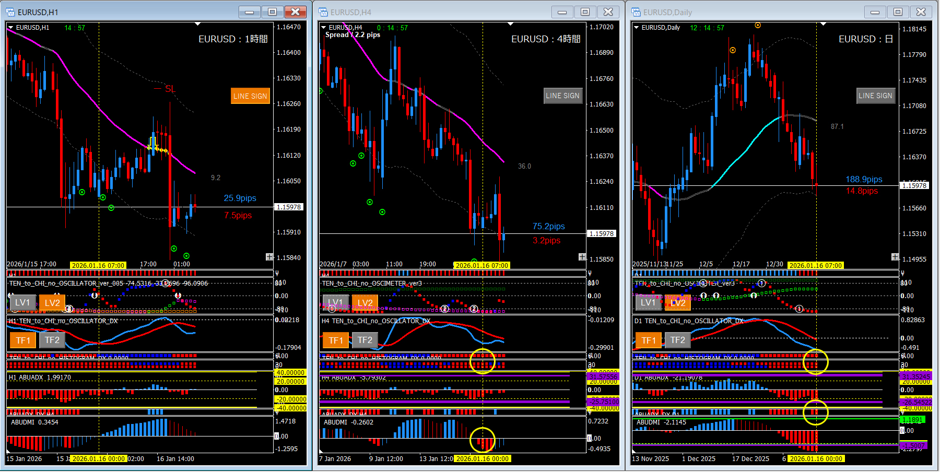This screenshot has width=940, height=472.
Task: Close the EURUSD,Daily chart window
Action: pos(921,11)
